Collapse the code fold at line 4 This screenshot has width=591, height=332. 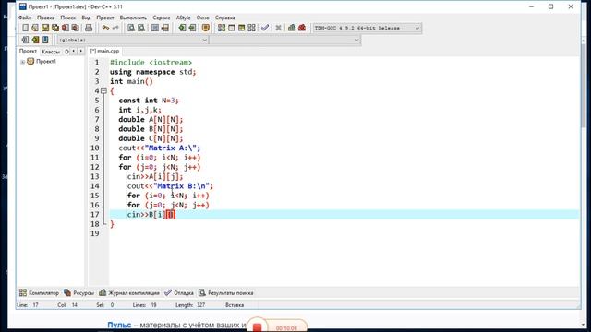click(104, 90)
